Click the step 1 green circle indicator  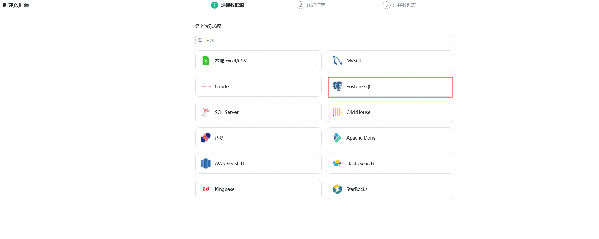click(214, 5)
